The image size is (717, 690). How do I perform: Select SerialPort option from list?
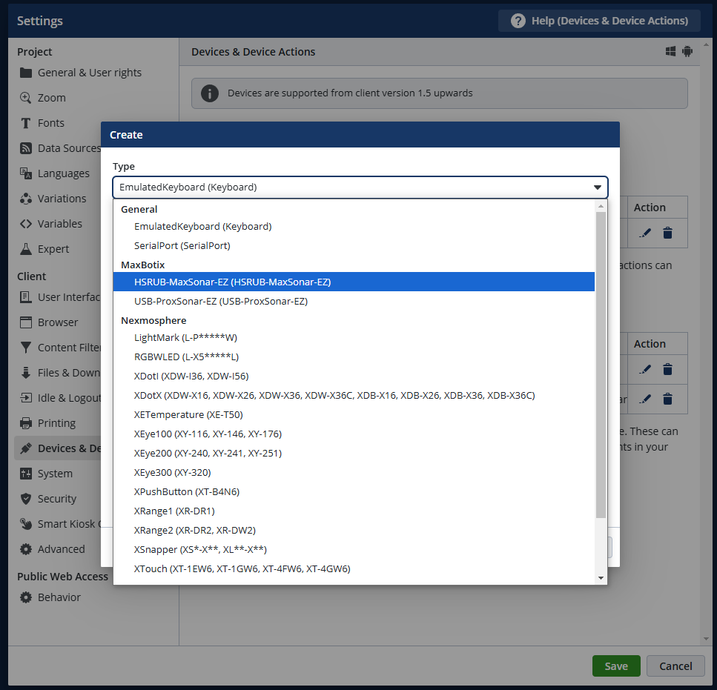182,245
